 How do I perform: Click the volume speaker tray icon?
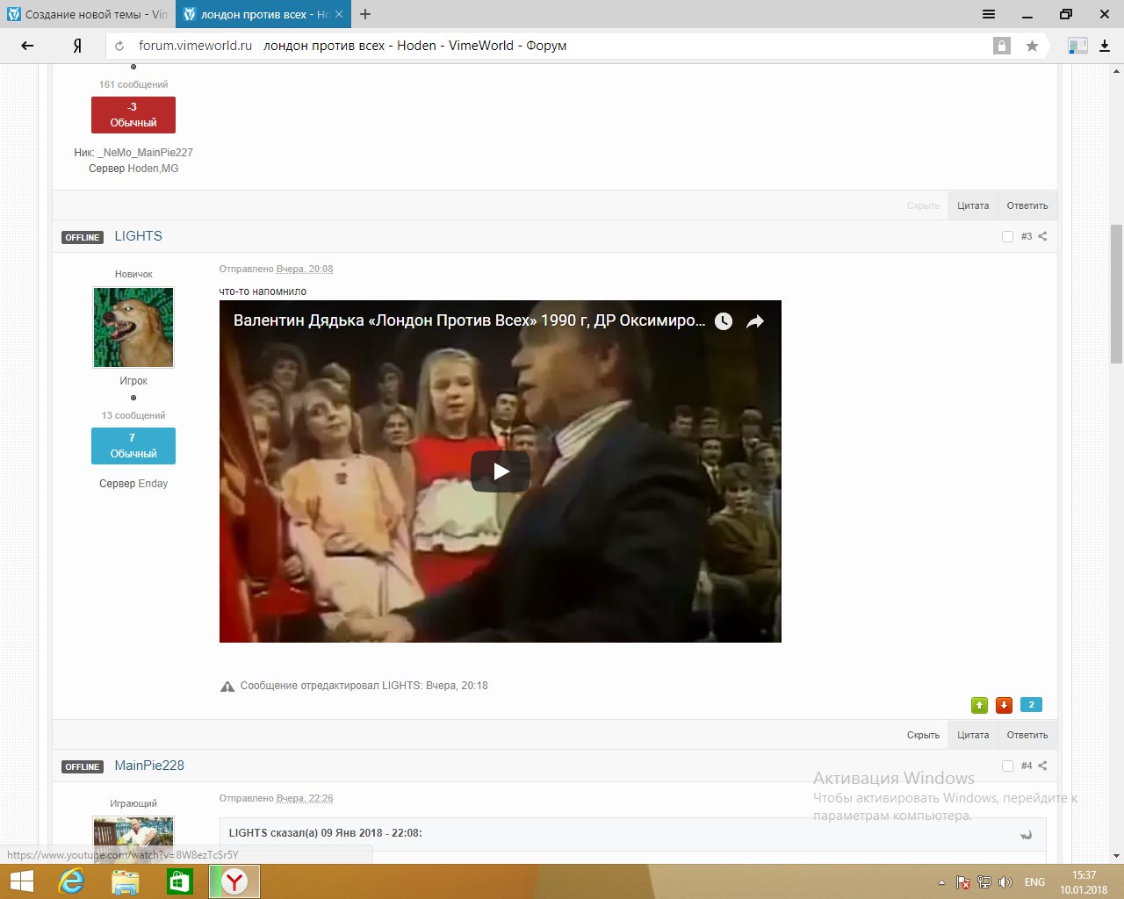click(x=1005, y=882)
